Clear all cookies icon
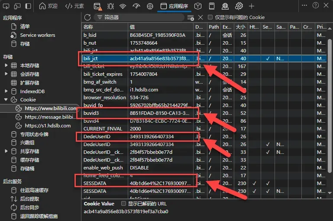The width and height of the screenshot is (333, 221). (x=191, y=18)
